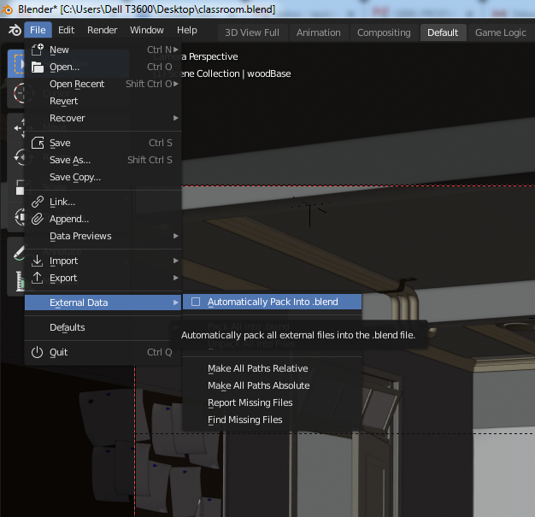Click Make All Paths Relative
The image size is (535, 517).
[x=272, y=368]
